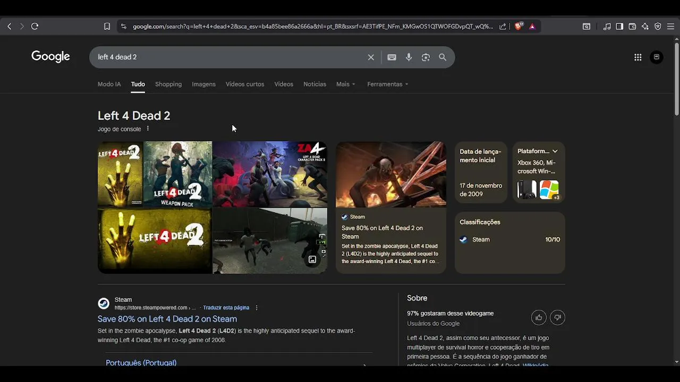Open the browser hamburger menu
The width and height of the screenshot is (680, 382).
click(x=670, y=26)
